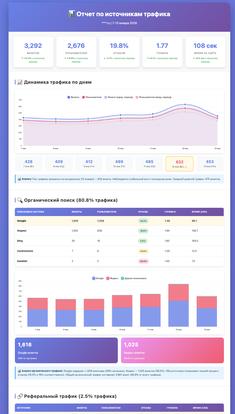This screenshot has height=414, width=235.
Task: Click the red 50.0% bounce badge for Rambler
Action: click(143, 261)
